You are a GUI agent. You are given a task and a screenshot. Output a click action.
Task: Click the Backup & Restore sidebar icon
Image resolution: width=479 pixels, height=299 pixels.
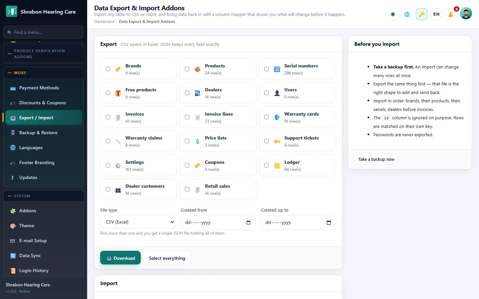tap(13, 133)
